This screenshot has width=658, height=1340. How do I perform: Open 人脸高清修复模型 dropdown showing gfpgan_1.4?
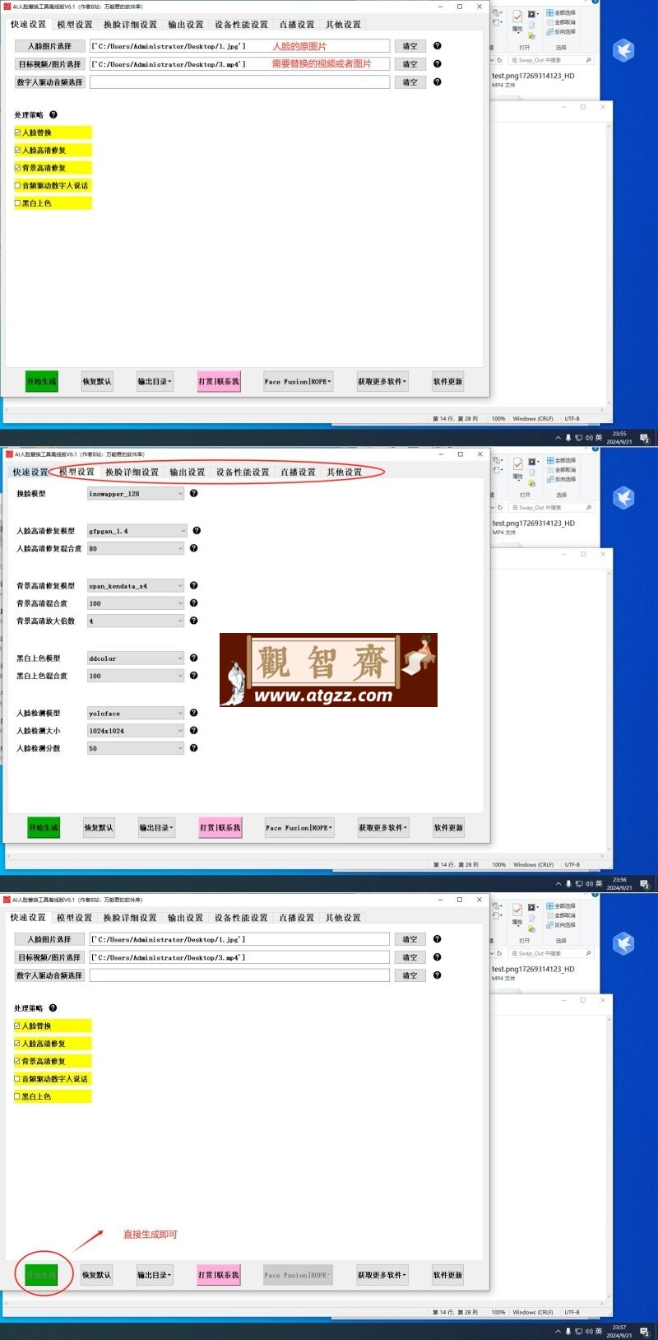click(x=137, y=531)
